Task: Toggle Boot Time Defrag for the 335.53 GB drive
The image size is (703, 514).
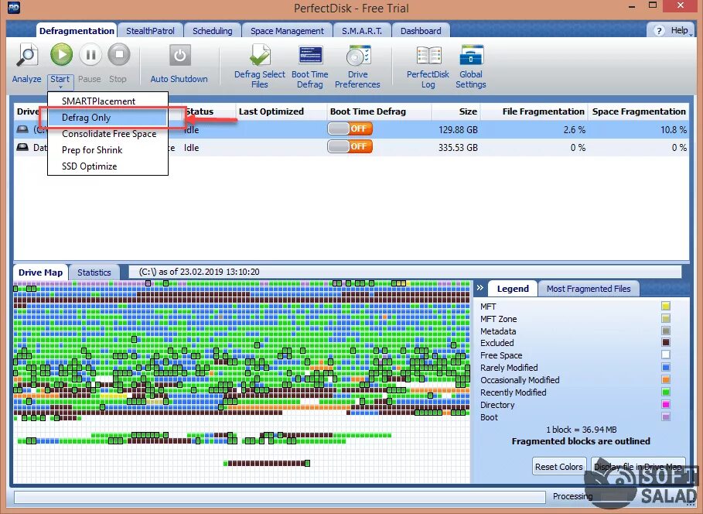Action: pyautogui.click(x=350, y=147)
